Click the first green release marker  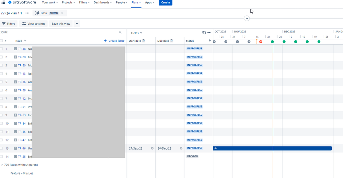[x=272, y=42]
